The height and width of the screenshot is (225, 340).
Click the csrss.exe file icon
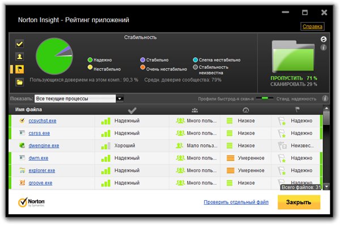click(22, 133)
